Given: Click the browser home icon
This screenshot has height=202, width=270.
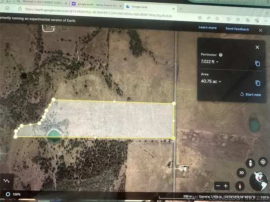Looking at the screenshot, I should coord(7,8).
